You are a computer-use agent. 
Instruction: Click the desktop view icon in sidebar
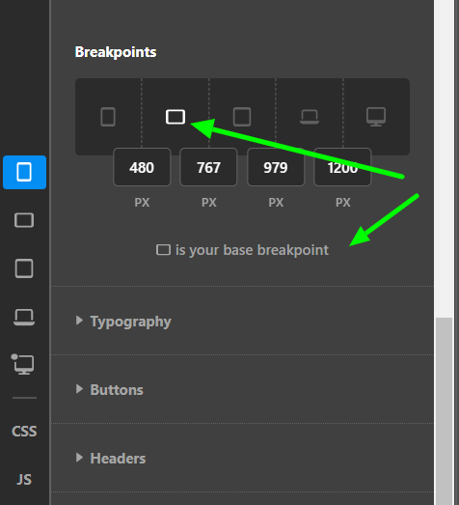click(23, 364)
